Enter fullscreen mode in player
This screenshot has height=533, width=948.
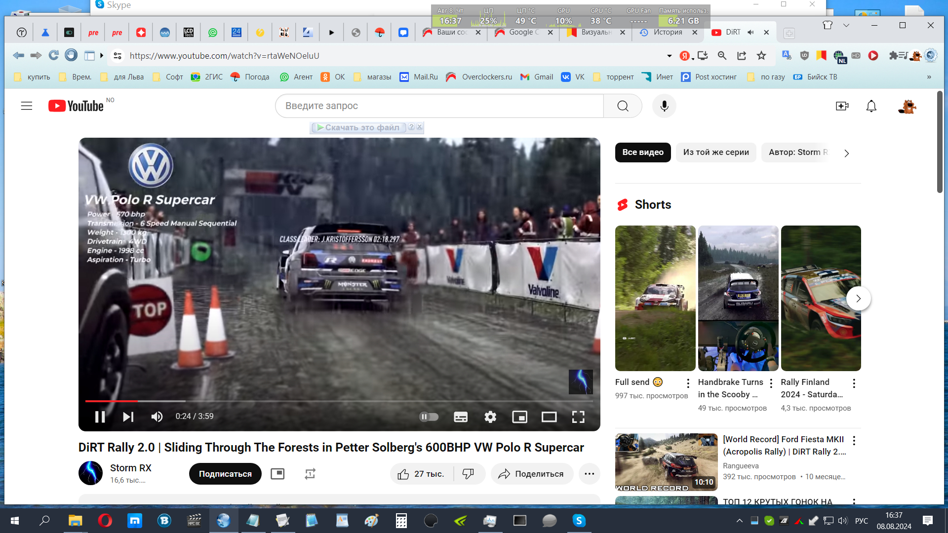pos(578,417)
